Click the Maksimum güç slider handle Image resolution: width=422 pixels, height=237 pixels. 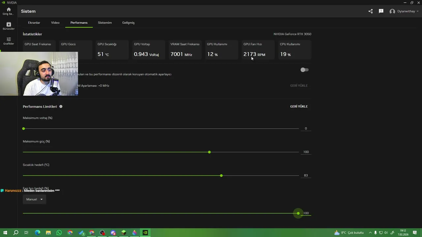209,152
